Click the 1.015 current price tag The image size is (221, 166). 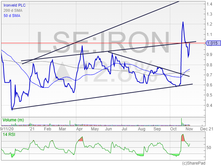pos(213,43)
